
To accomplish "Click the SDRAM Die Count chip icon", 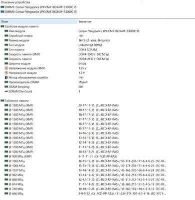I will coord(6,91).
